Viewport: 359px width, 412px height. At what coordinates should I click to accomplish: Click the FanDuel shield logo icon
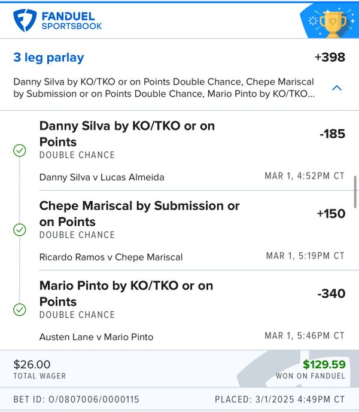pos(25,20)
